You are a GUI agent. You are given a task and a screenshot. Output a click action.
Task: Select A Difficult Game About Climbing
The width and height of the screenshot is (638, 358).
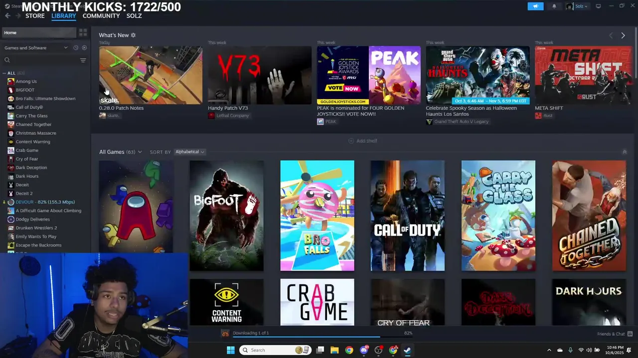(x=48, y=211)
